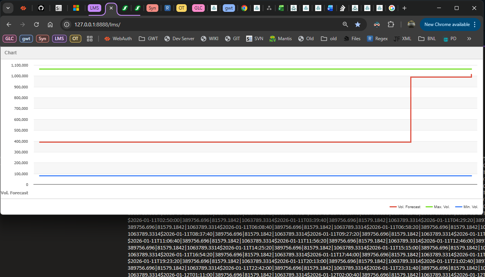Toggle Max. Vol. series in legend
485x277 pixels.
click(438, 207)
